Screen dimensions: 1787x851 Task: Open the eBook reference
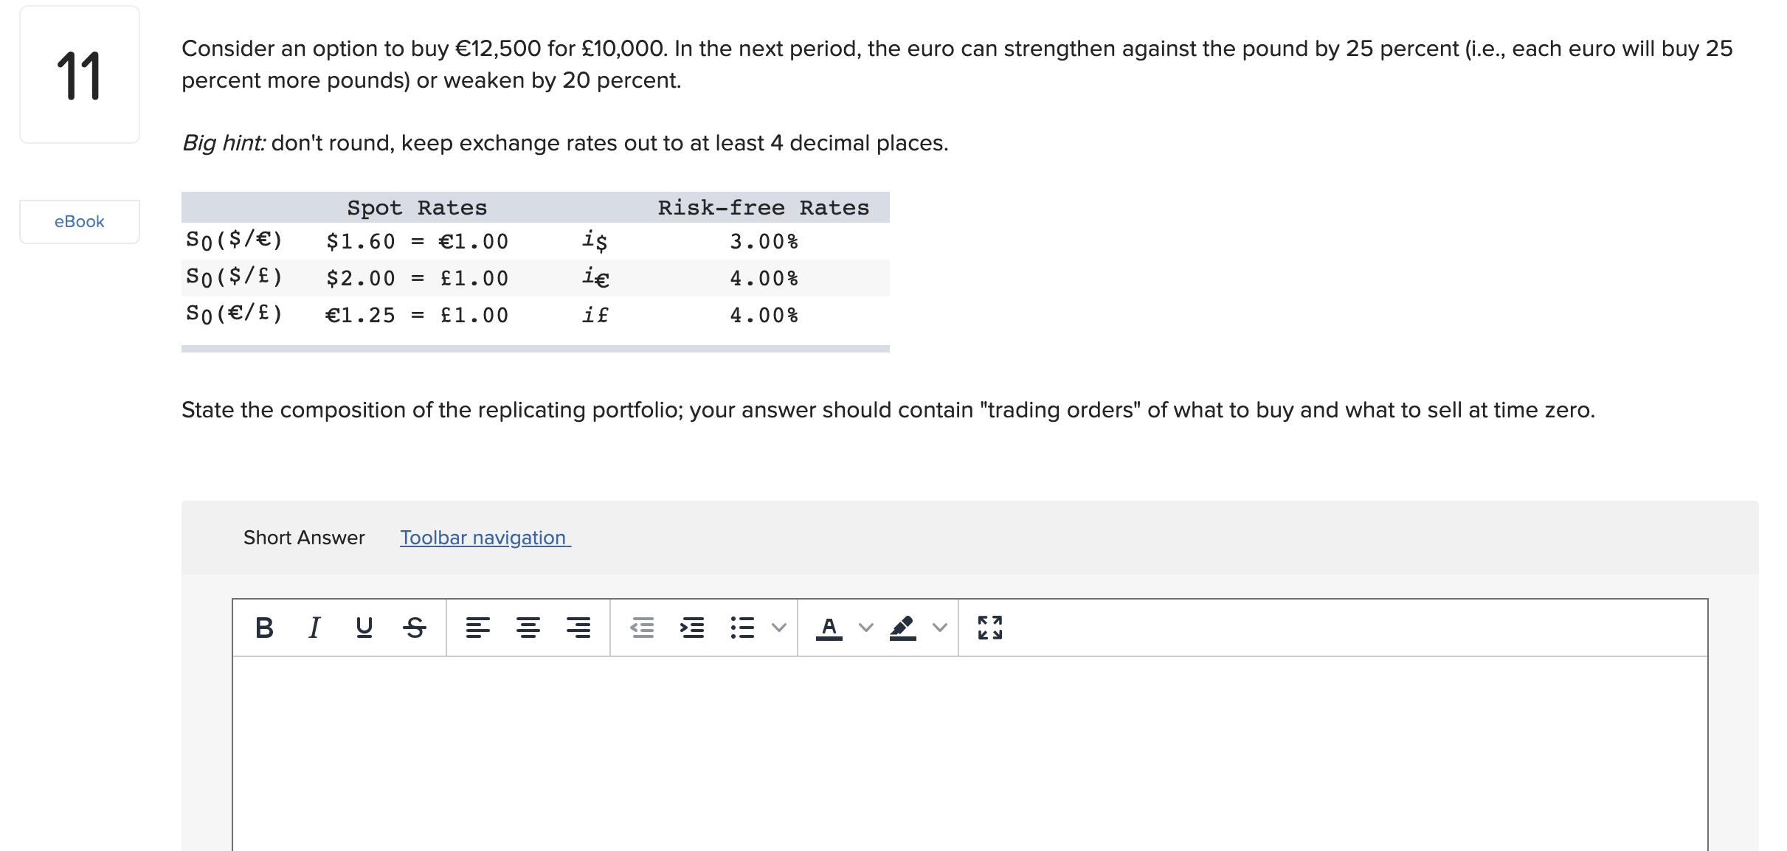tap(79, 220)
